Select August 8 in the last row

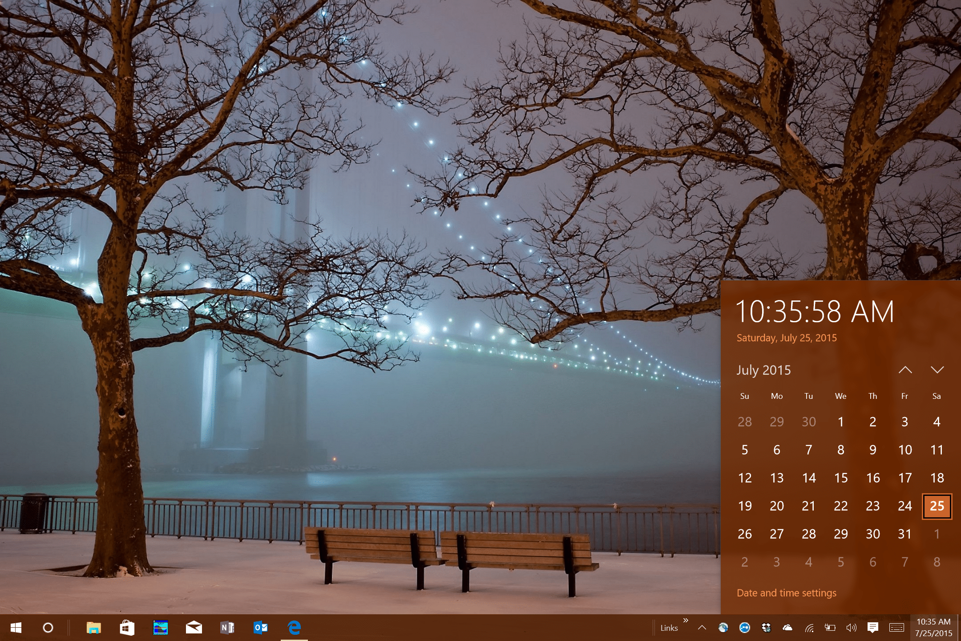[937, 562]
